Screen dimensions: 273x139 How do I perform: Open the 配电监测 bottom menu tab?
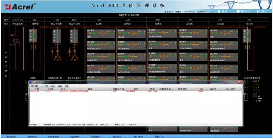tap(11, 137)
